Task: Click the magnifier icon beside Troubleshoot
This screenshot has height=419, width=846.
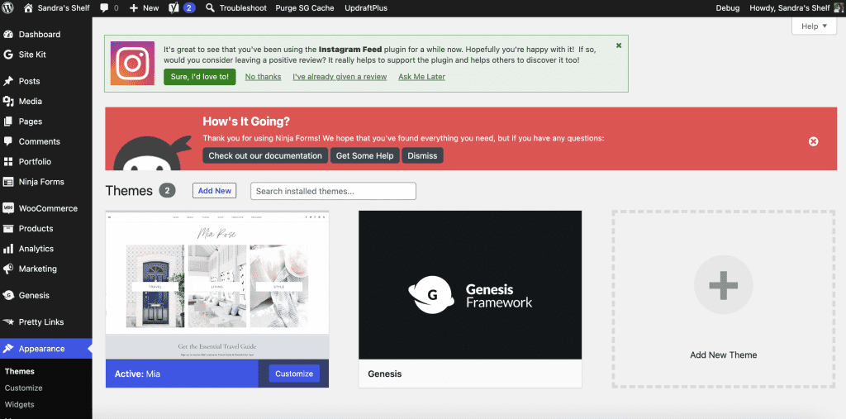Action: coord(210,8)
